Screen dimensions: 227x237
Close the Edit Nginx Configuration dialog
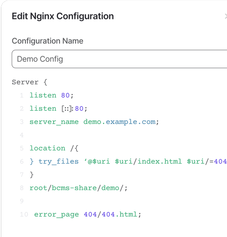(226, 16)
